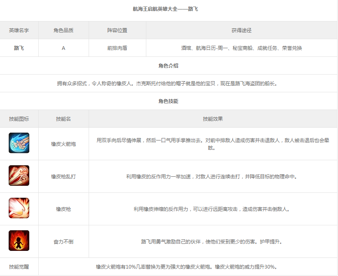Viewport: 338px width, 276px height.
Task: Click the 阵容位置 column header
Action: [x=117, y=30]
